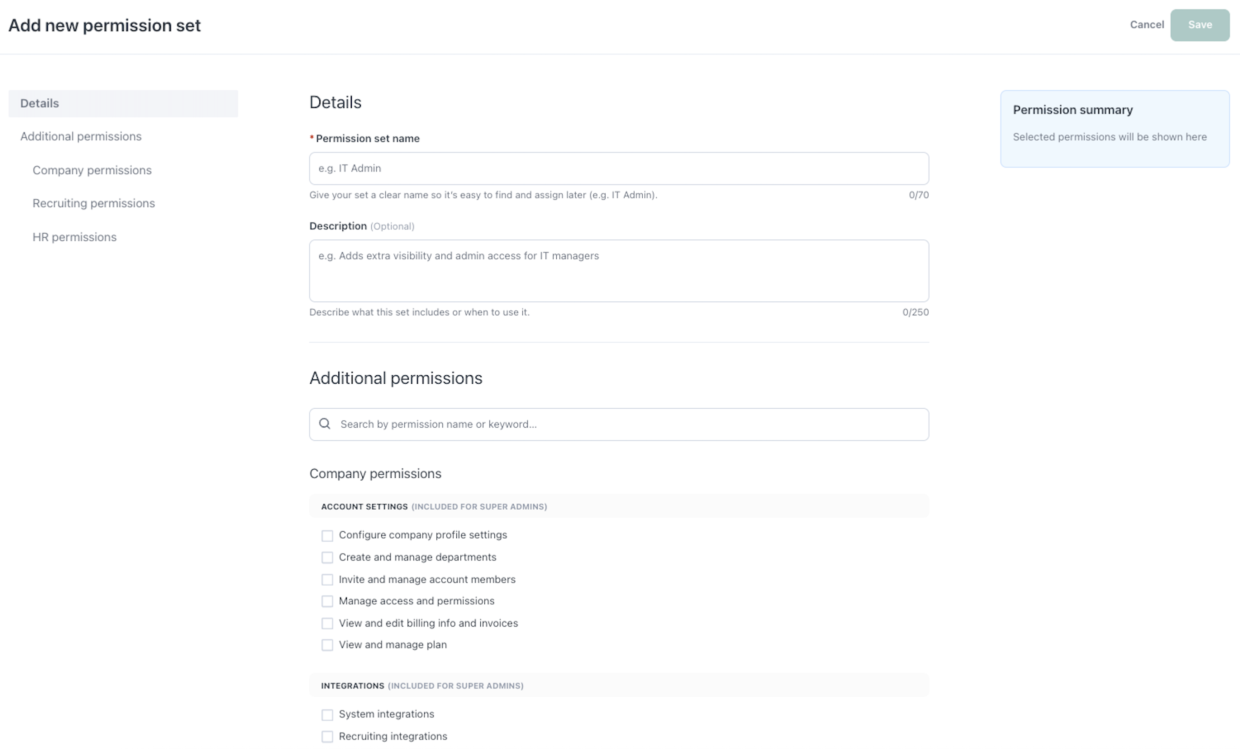The width and height of the screenshot is (1240, 749).
Task: Navigate to Recruiting permissions section
Action: 93,203
